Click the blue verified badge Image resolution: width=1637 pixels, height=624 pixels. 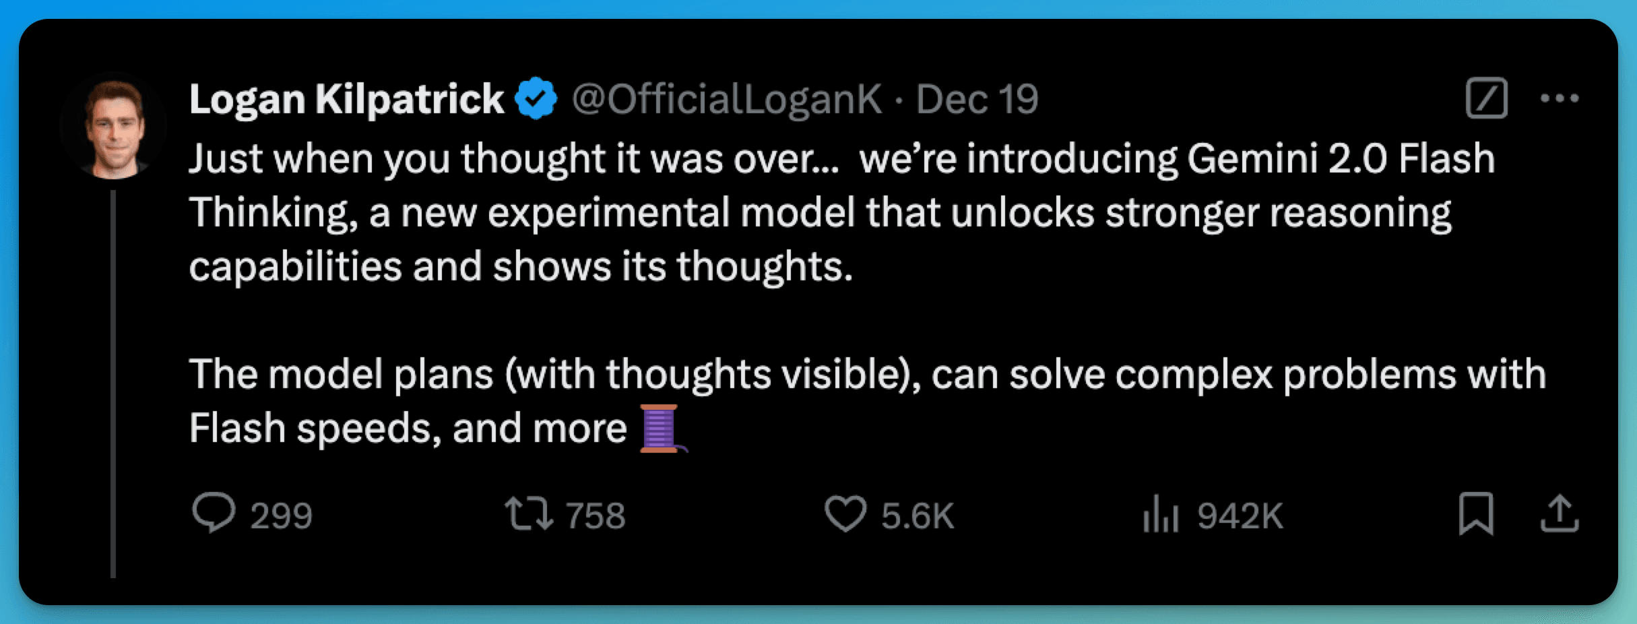pyautogui.click(x=536, y=98)
